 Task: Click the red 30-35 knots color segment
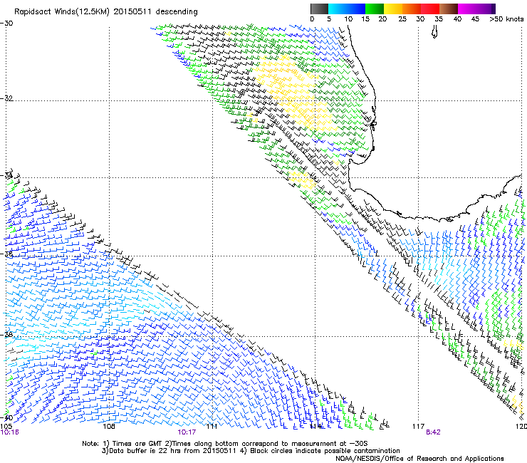pos(430,9)
